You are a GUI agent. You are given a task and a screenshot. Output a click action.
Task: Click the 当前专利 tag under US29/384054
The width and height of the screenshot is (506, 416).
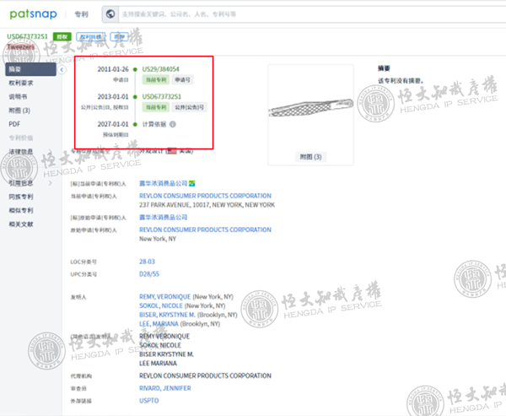click(x=156, y=80)
